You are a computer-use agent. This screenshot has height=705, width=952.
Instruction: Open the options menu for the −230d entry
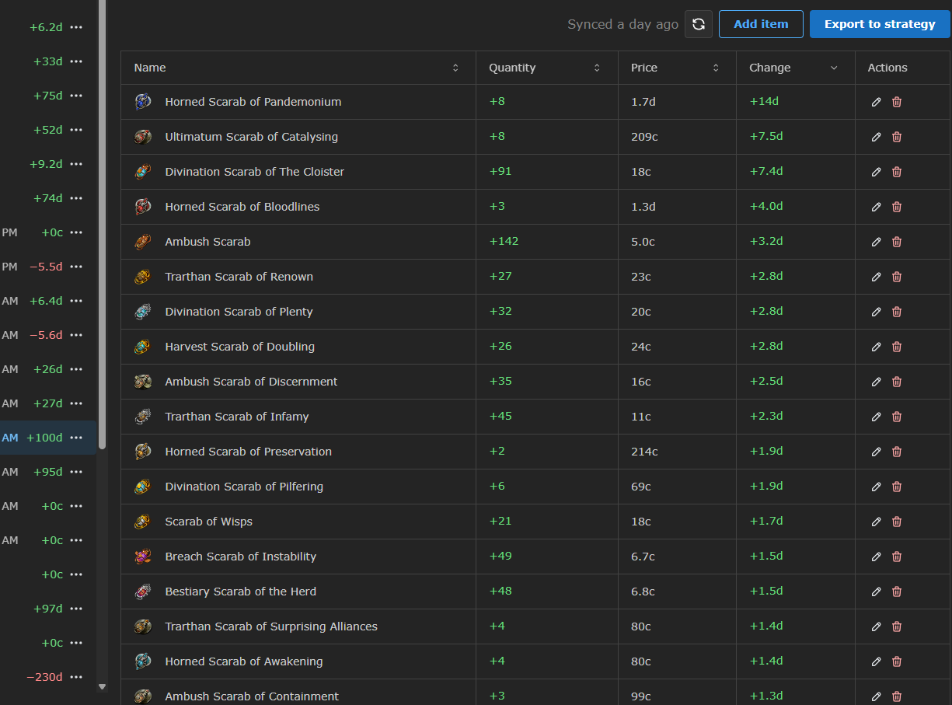pyautogui.click(x=76, y=677)
